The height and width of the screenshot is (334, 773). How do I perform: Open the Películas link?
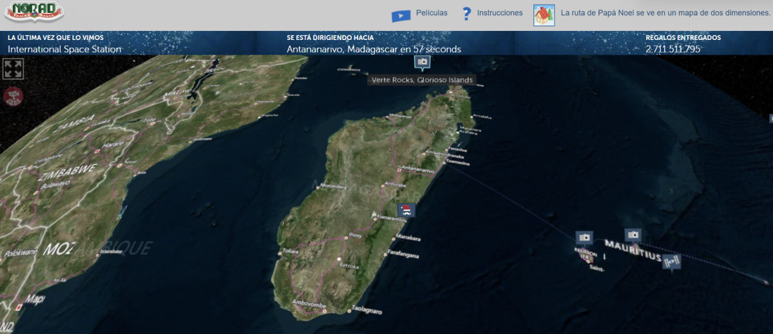point(432,13)
